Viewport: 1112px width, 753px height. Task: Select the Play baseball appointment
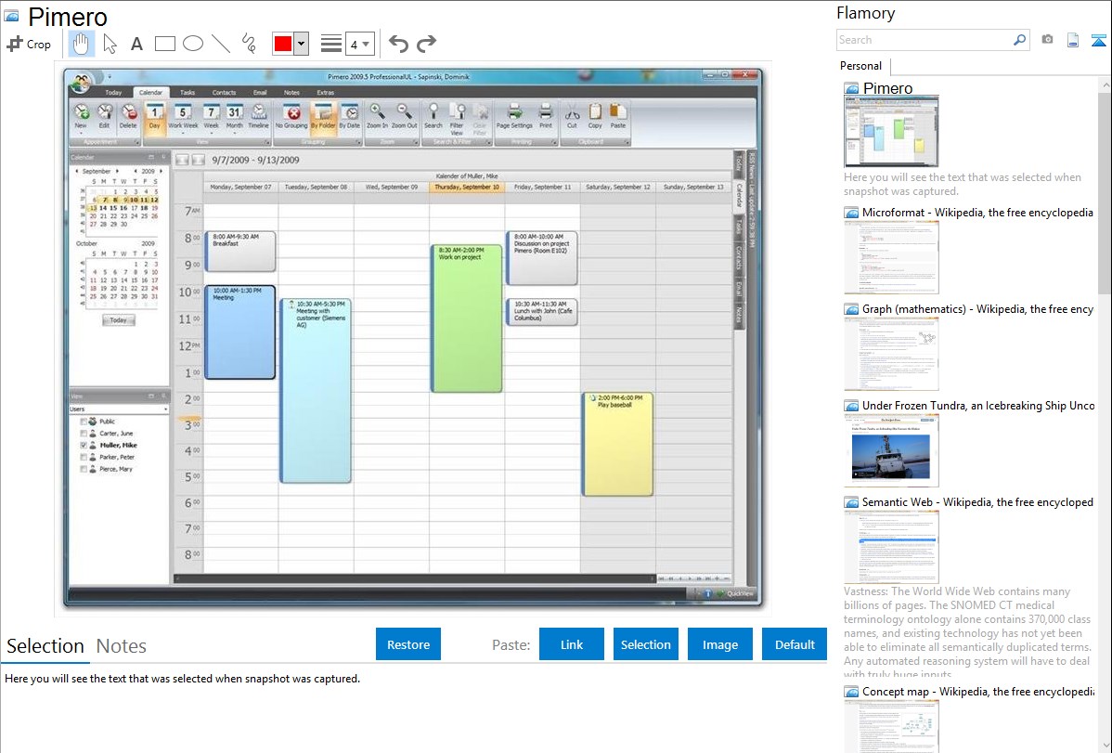click(617, 444)
